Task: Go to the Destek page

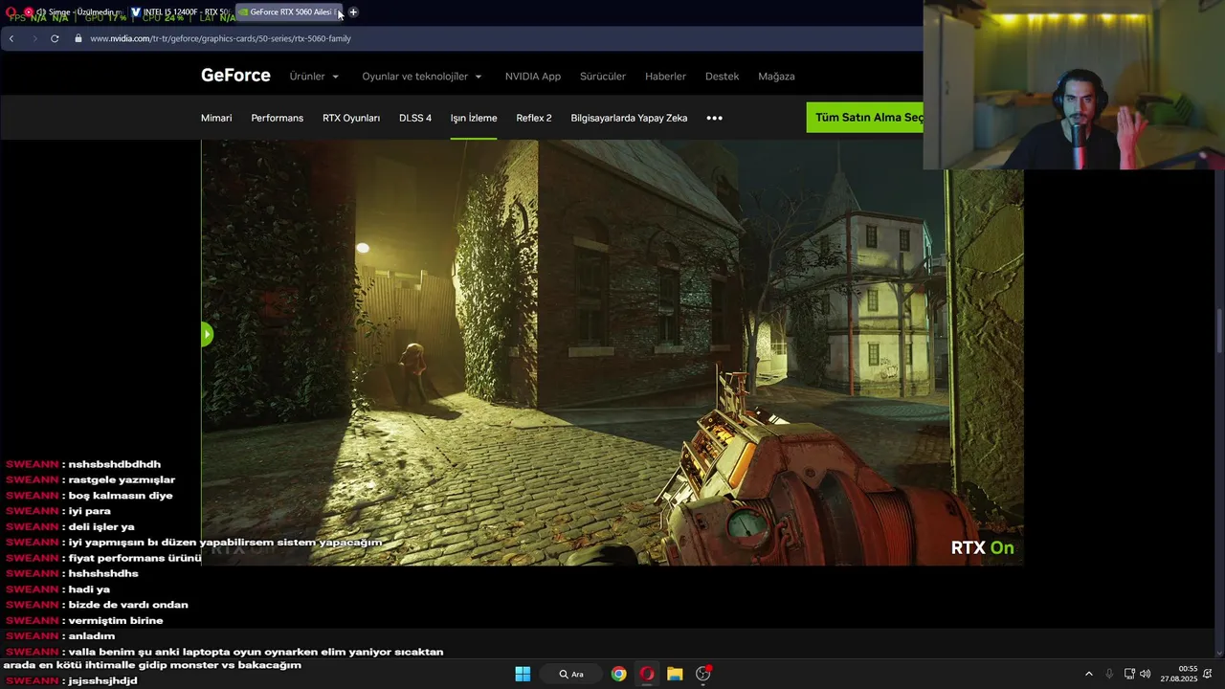Action: click(x=722, y=77)
